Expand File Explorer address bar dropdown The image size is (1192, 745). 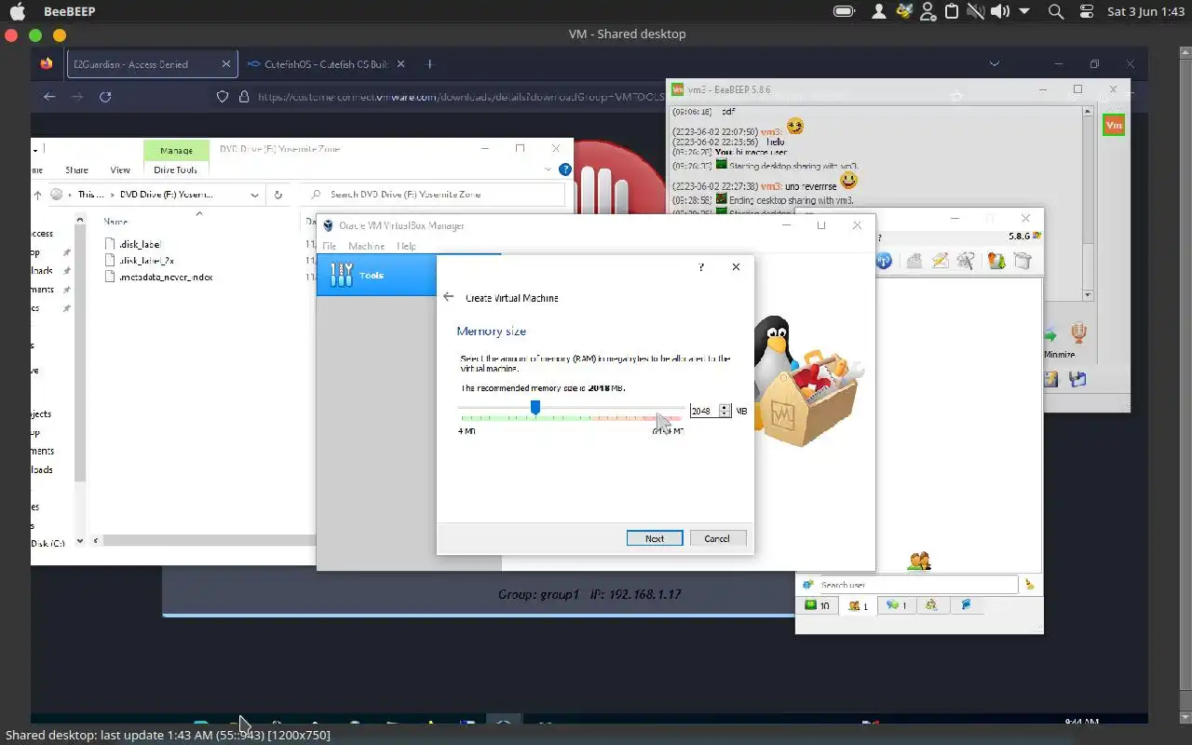[254, 195]
